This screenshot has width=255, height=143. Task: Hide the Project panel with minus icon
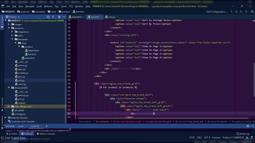64,17
